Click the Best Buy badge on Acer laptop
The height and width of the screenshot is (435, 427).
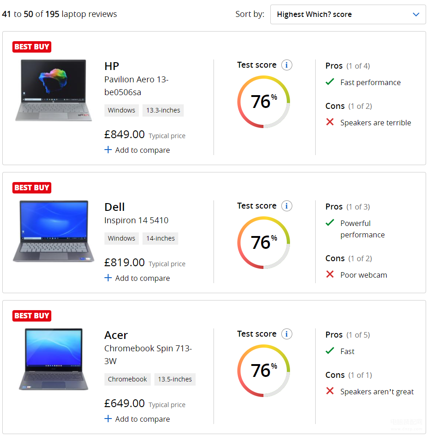coord(32,316)
